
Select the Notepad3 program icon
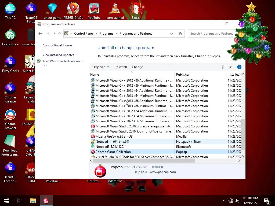click(93, 147)
